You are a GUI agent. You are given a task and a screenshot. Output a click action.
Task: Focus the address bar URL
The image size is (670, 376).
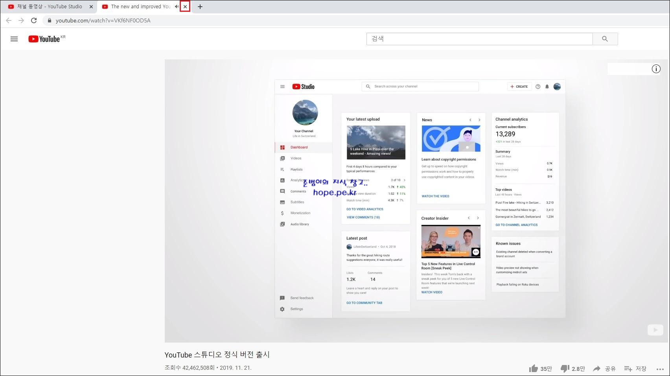(x=103, y=20)
